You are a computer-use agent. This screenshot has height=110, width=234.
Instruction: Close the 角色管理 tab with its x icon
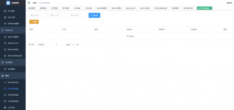[47, 8]
